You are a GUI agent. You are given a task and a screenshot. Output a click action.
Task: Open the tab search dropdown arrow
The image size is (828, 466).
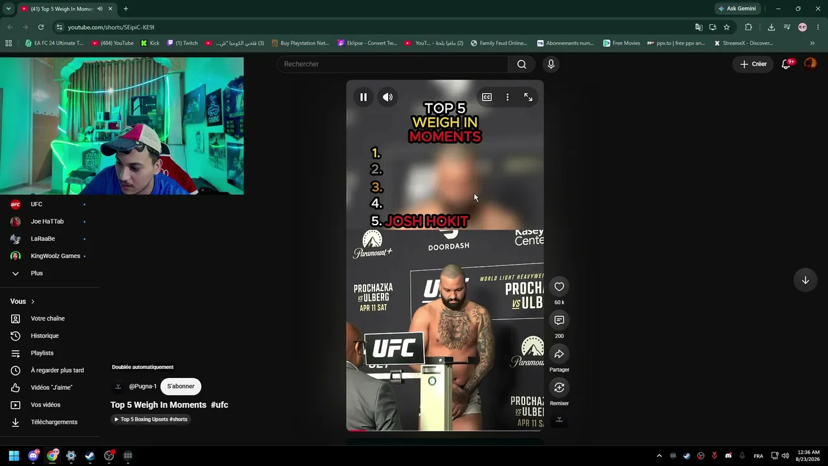pos(8,8)
